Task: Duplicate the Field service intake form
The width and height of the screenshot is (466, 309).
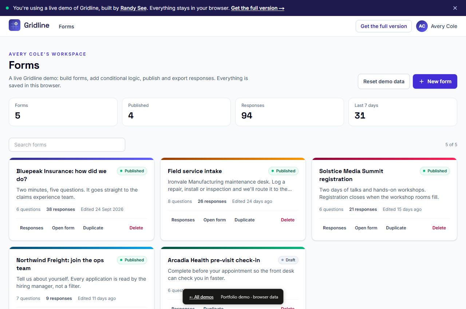Action: click(245, 220)
